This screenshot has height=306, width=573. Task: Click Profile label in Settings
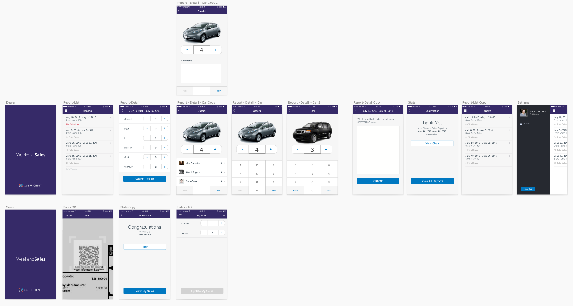click(x=527, y=124)
